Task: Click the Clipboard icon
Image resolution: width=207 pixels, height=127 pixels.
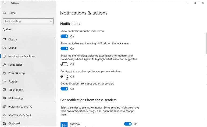Action: pos(4,124)
